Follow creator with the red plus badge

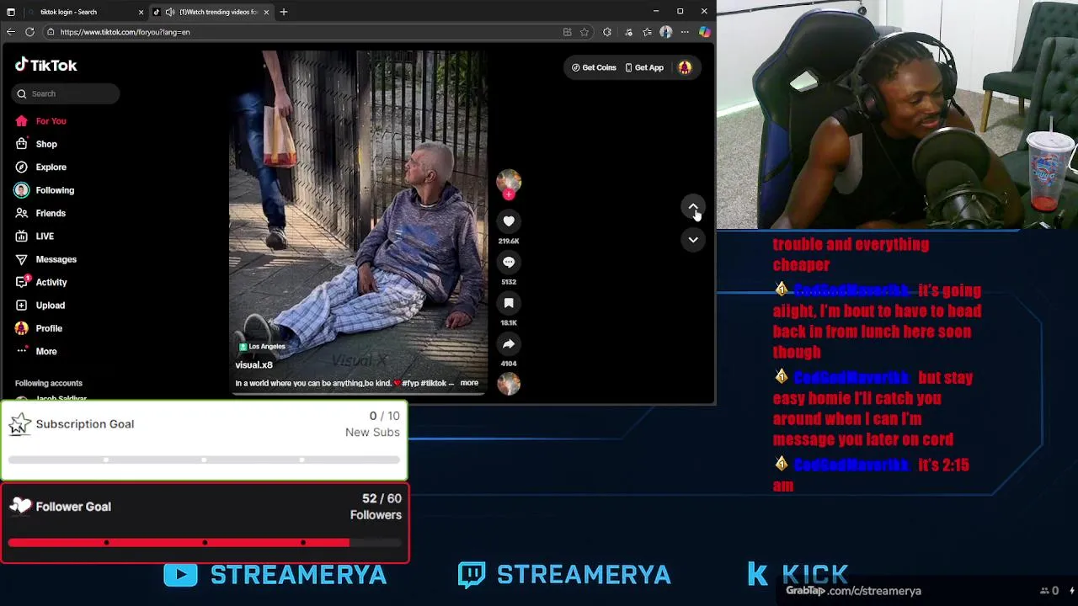pos(509,194)
